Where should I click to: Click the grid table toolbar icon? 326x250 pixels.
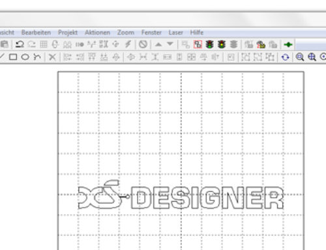click(x=44, y=44)
